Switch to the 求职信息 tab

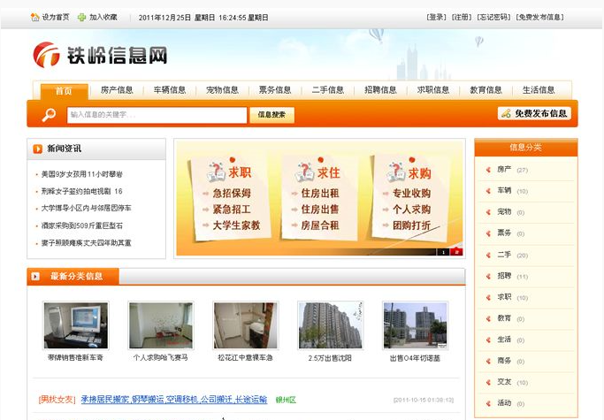pos(433,90)
